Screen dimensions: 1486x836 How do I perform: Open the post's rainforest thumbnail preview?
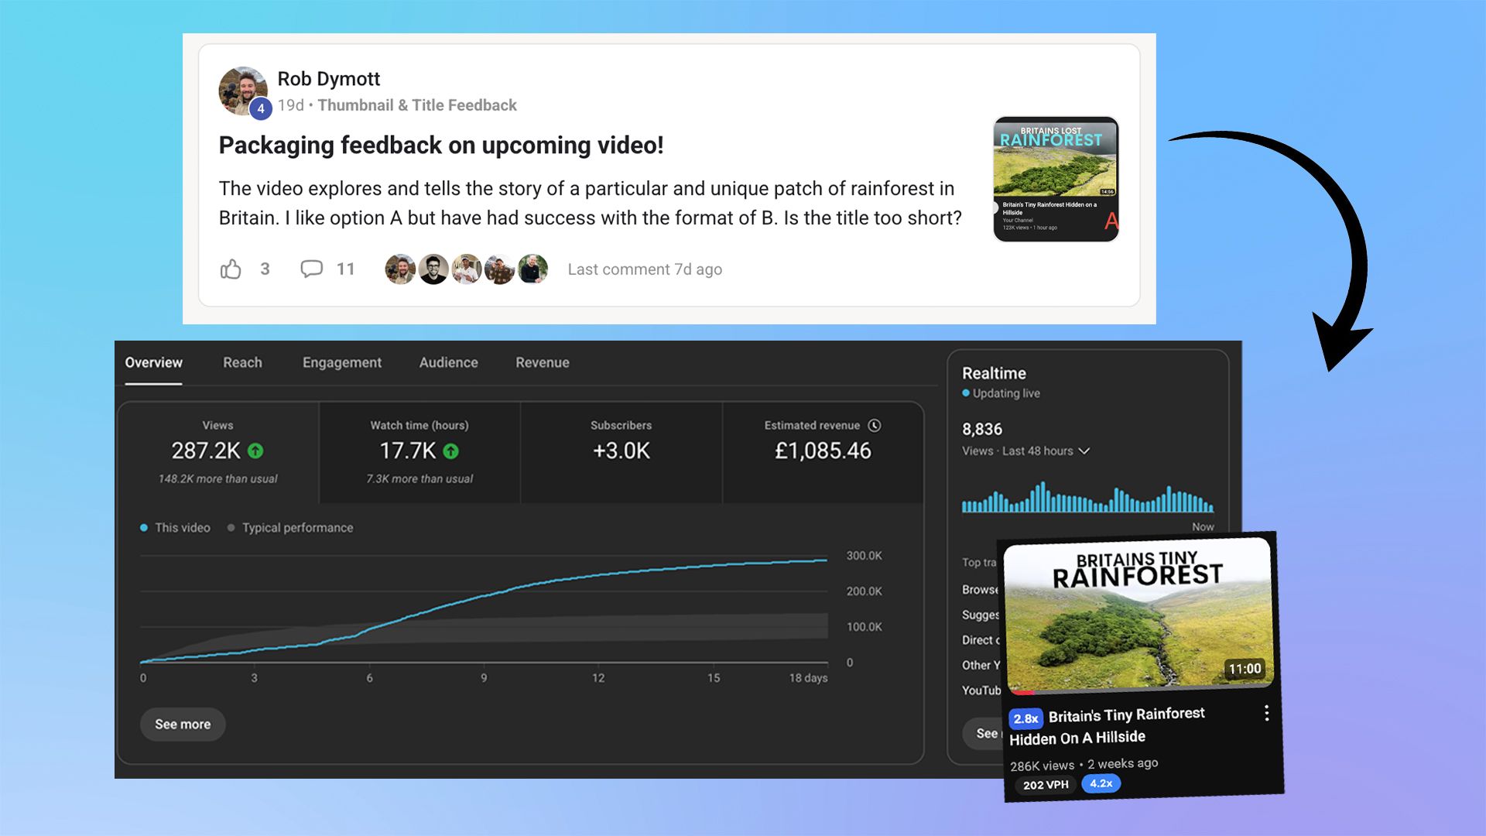click(x=1056, y=180)
